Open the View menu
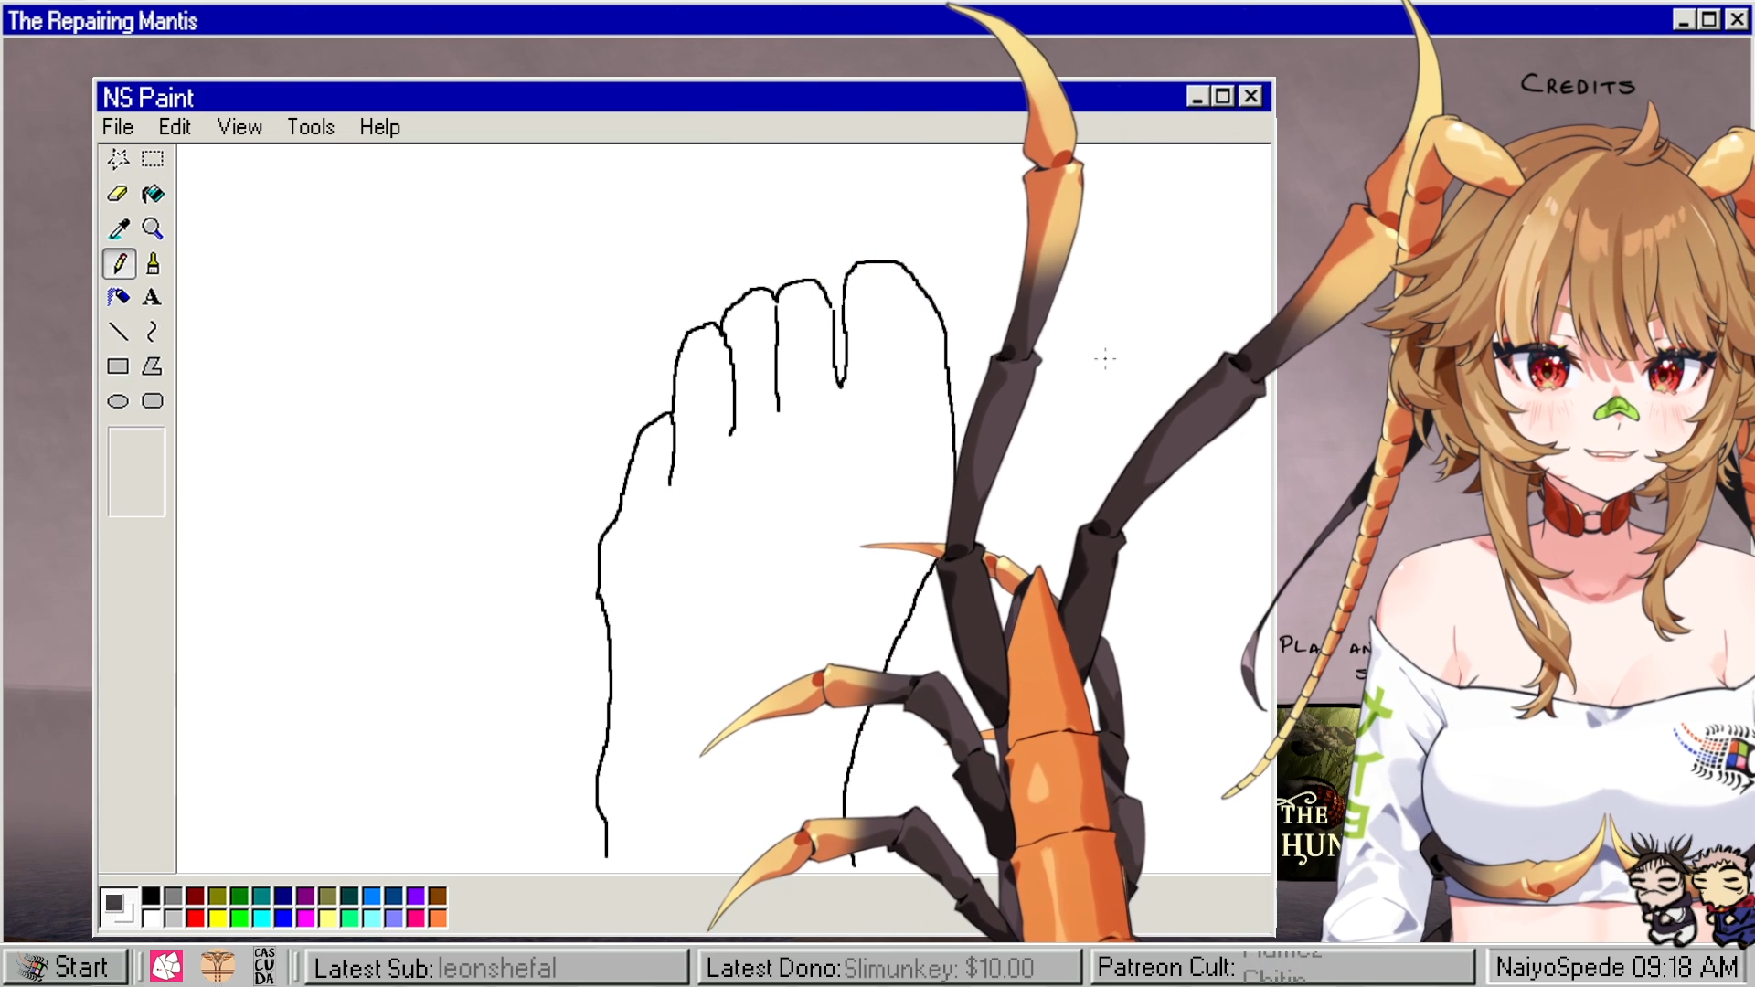1755x987 pixels. point(239,127)
